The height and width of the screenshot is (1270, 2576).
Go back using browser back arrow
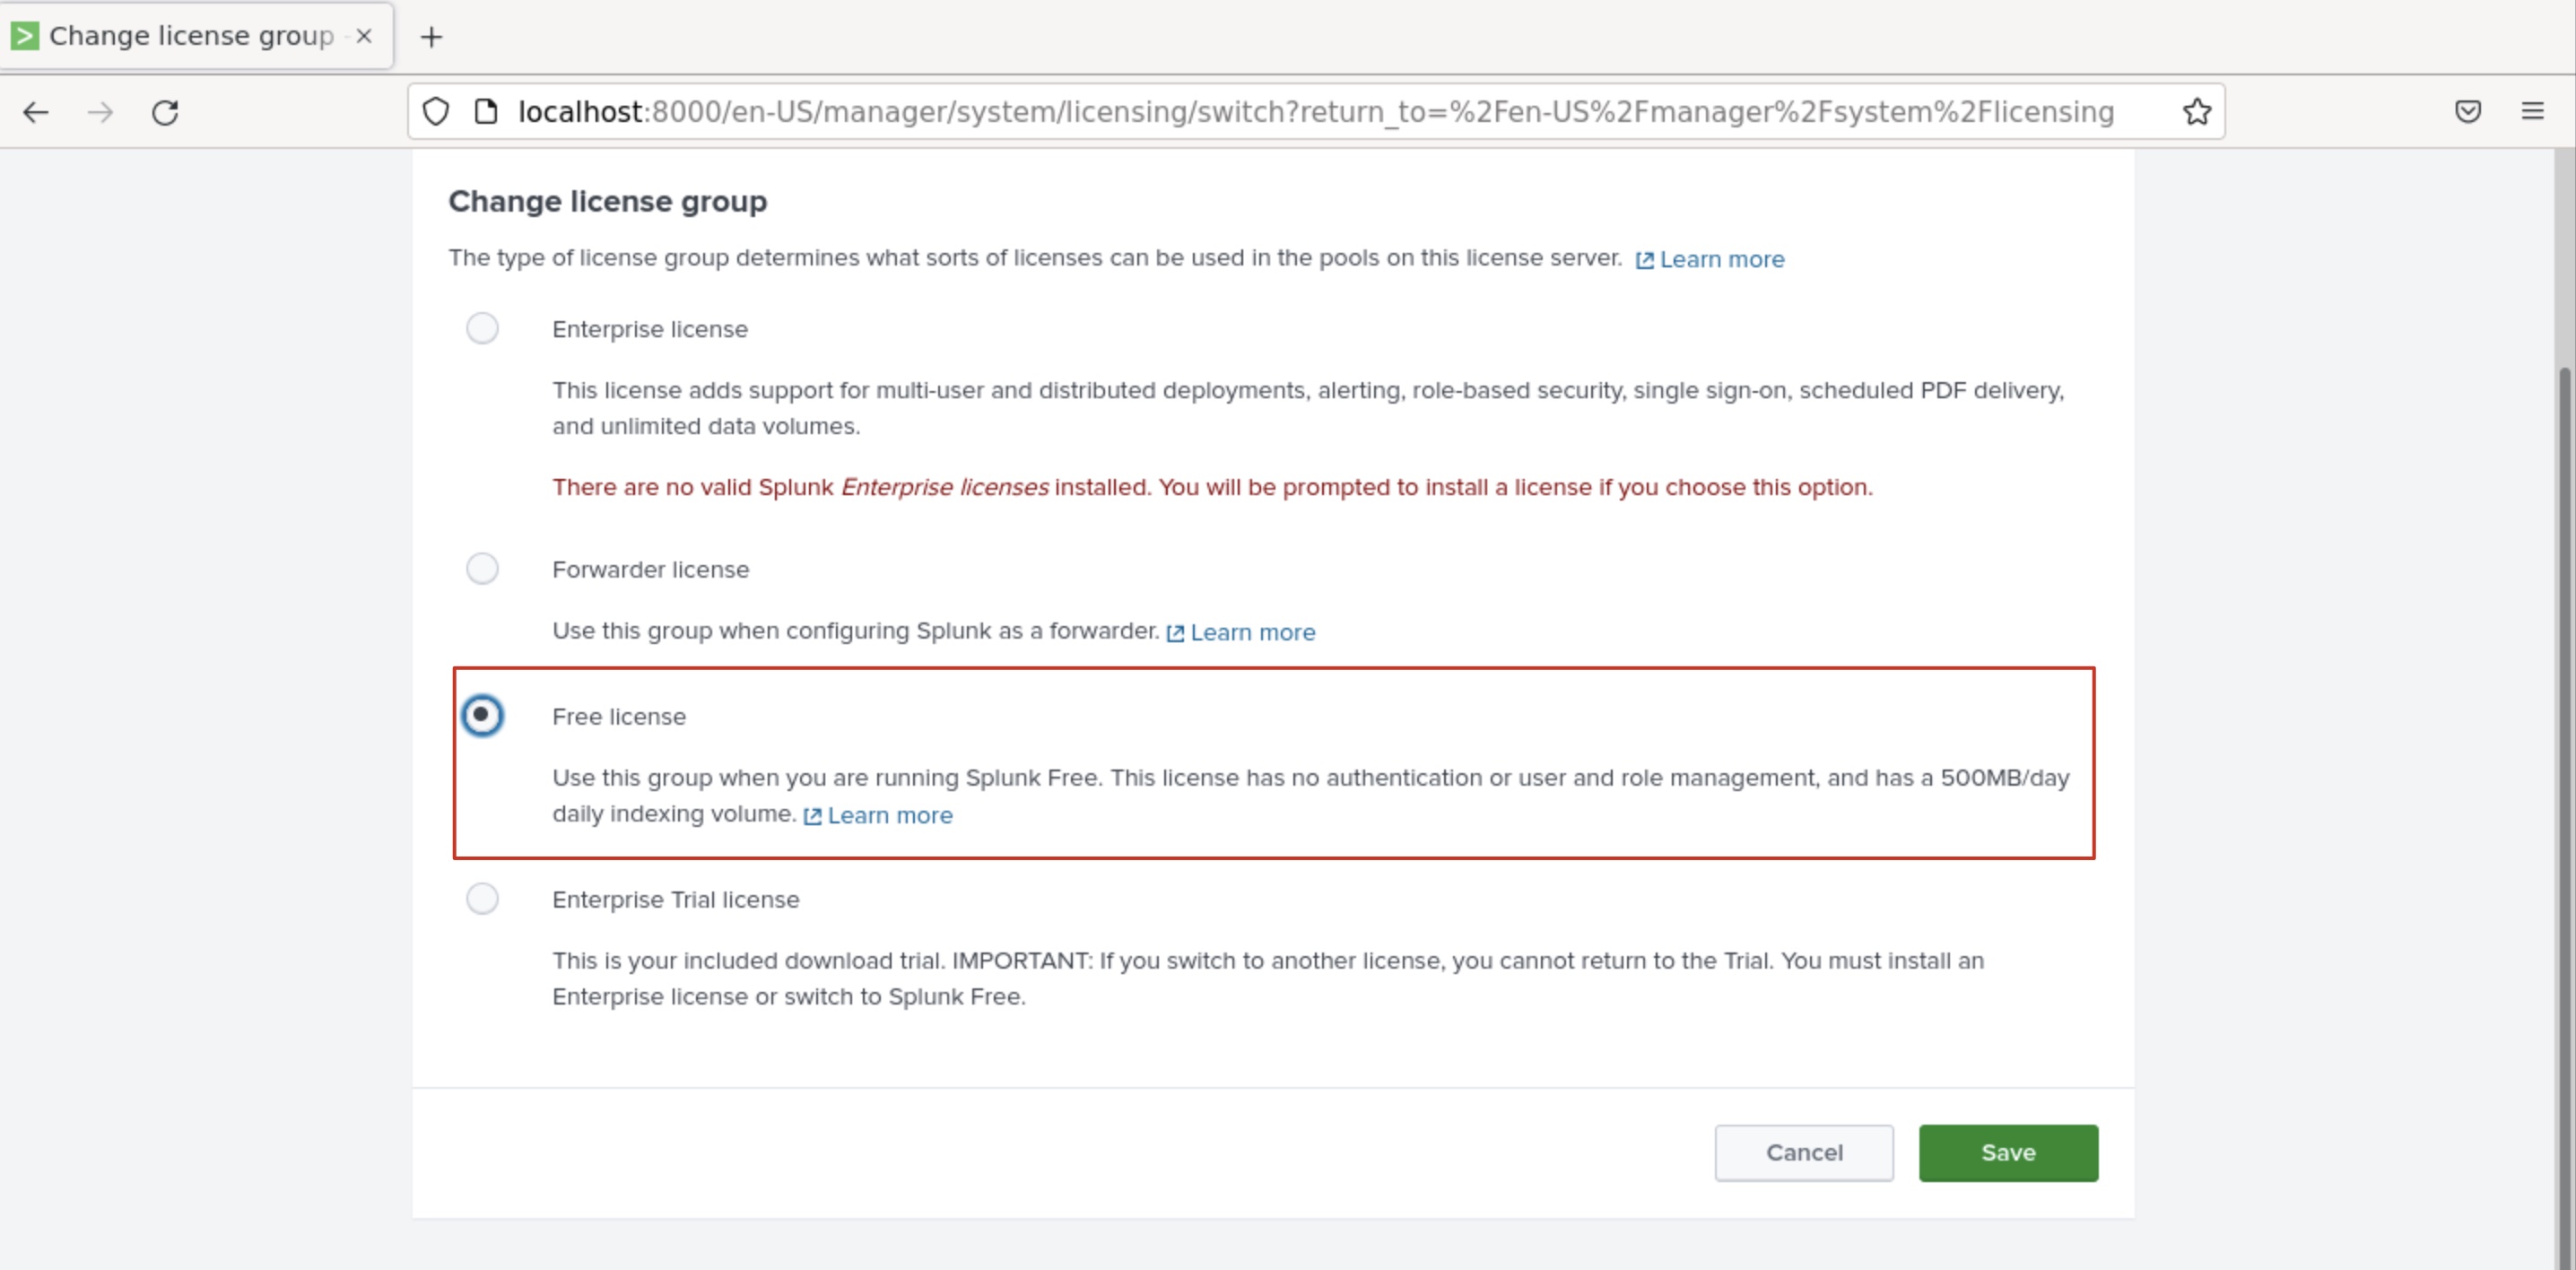point(36,112)
